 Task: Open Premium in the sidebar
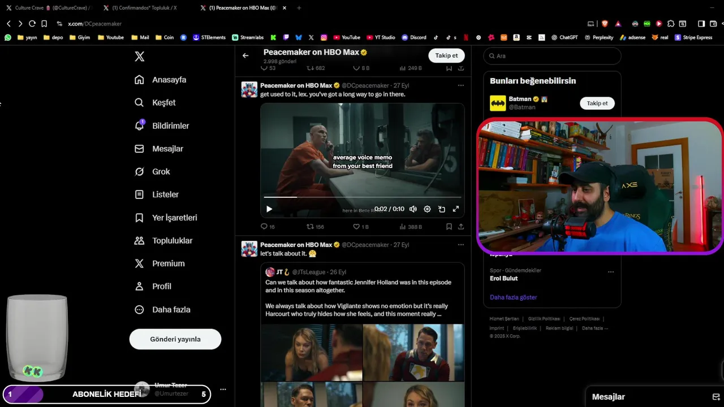coord(160,263)
